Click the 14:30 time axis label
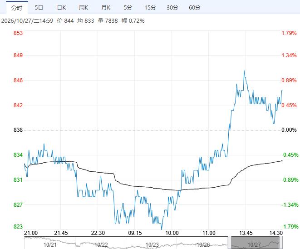 point(276,233)
